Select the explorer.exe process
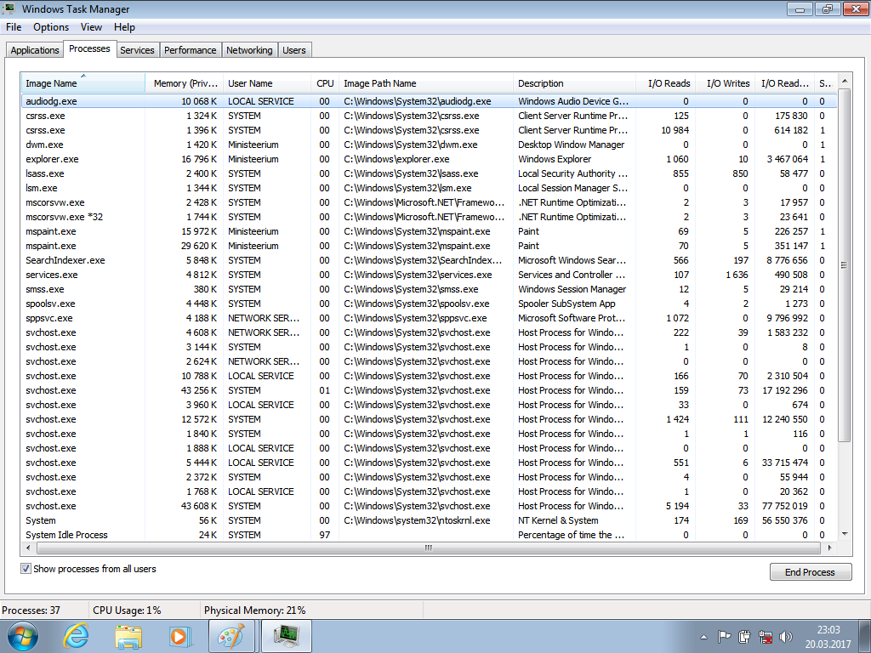Image resolution: width=871 pixels, height=653 pixels. pos(429,159)
